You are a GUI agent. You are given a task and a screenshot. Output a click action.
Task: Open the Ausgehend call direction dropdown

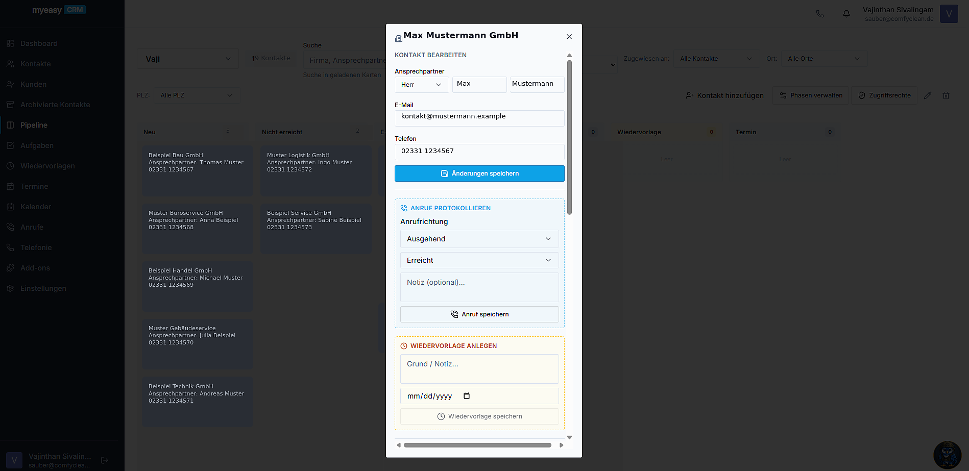coord(479,239)
